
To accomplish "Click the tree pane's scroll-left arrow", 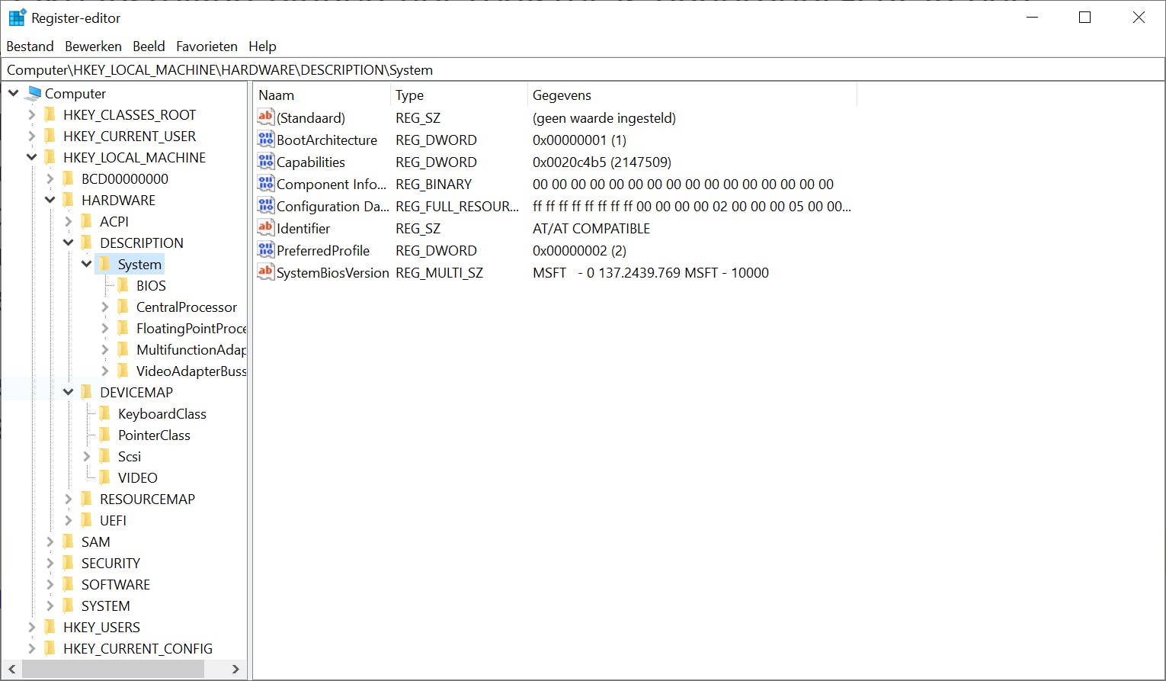I will (11, 669).
